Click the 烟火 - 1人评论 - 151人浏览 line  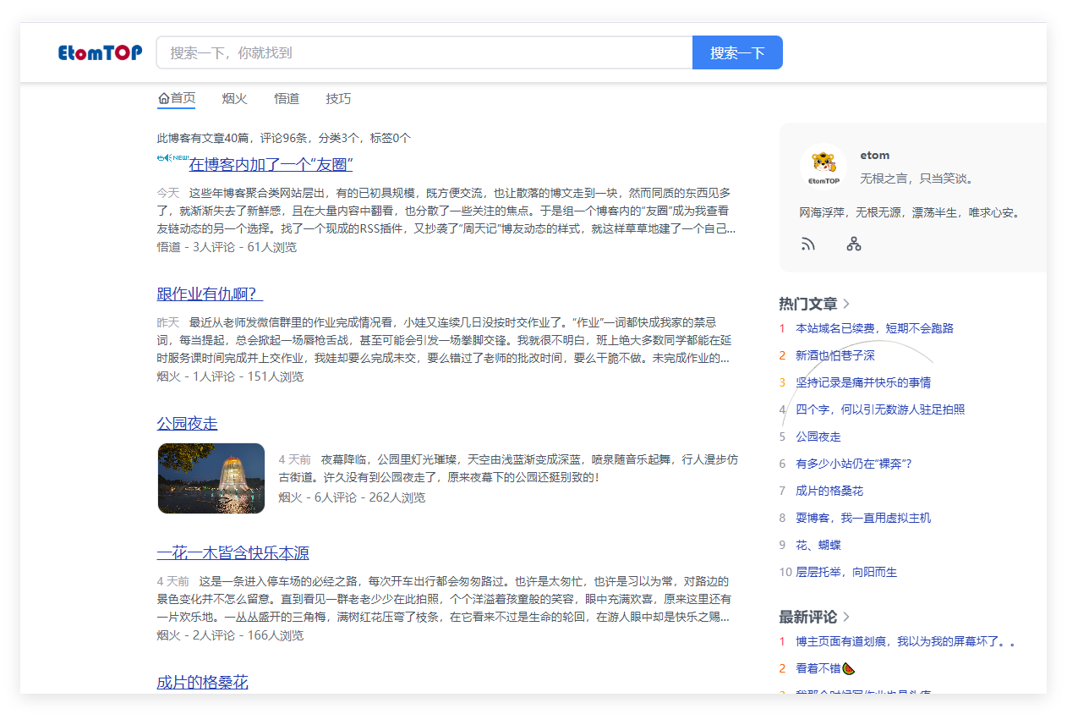[230, 376]
